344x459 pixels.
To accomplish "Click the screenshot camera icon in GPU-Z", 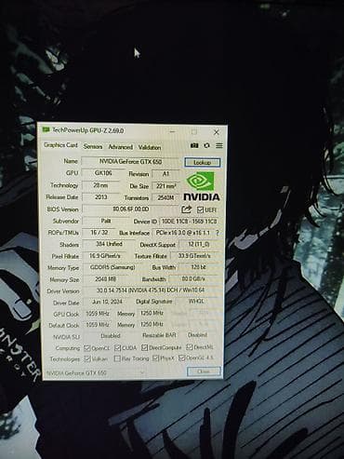I will pos(194,145).
